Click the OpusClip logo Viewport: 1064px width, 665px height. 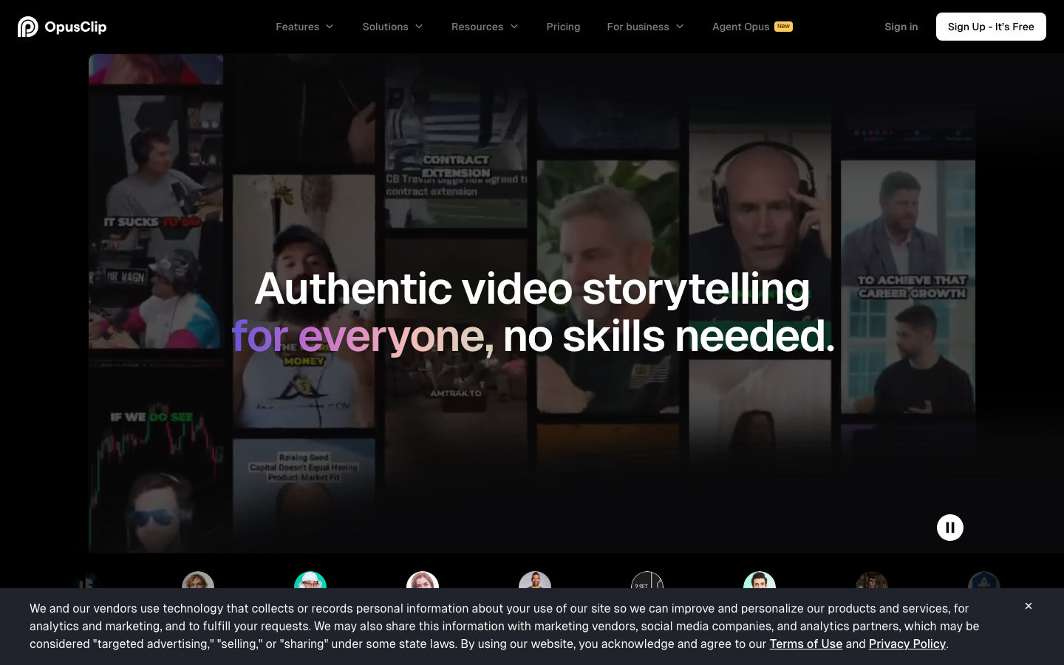pos(62,27)
